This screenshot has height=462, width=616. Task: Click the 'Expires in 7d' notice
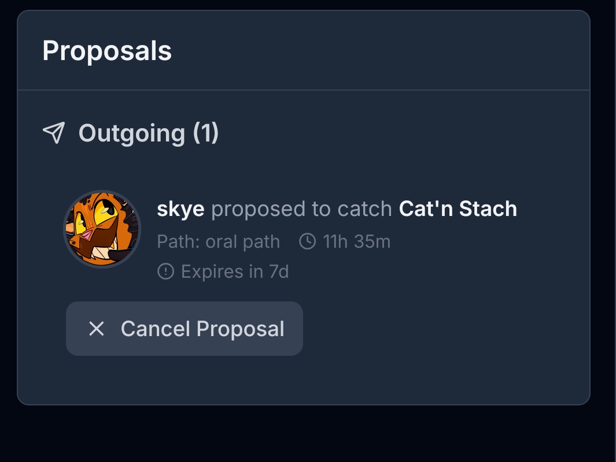coord(234,271)
